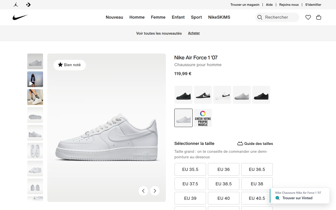Click the size guide ruler icon
The image size is (336, 210).
[240, 144]
